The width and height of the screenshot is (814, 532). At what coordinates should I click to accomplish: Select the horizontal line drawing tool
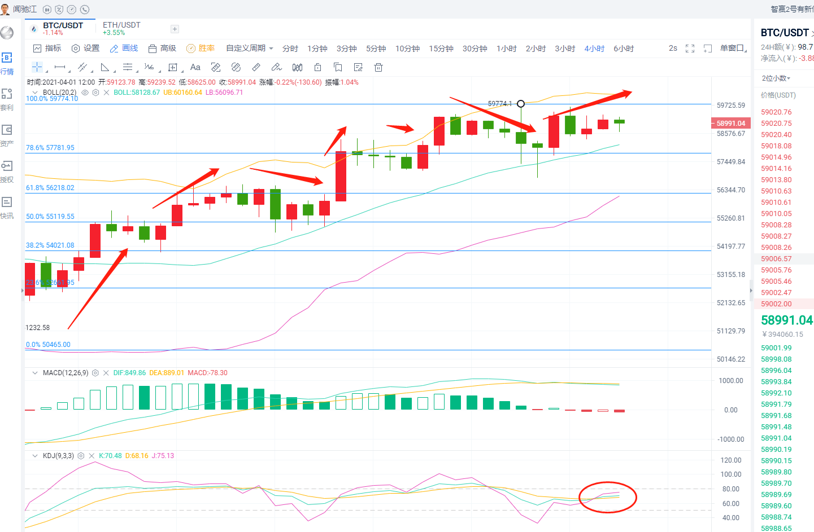point(60,67)
